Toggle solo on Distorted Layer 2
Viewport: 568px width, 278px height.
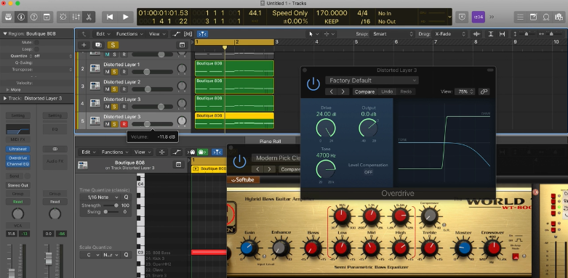(114, 89)
